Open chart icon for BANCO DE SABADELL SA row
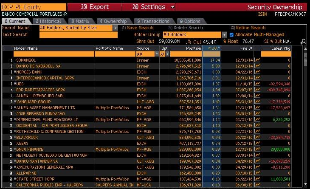This screenshot has height=189, width=310. pos(257,66)
